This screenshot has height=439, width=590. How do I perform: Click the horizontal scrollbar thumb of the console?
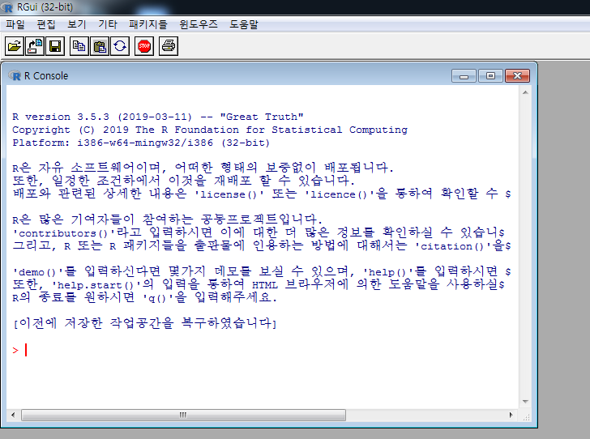tap(183, 415)
